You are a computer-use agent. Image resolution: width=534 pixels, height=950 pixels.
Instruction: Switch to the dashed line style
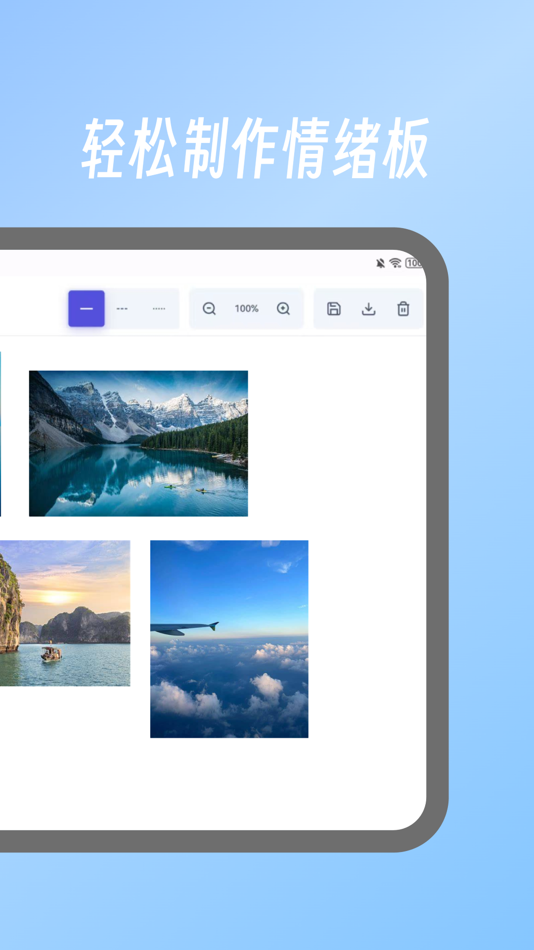pyautogui.click(x=122, y=309)
